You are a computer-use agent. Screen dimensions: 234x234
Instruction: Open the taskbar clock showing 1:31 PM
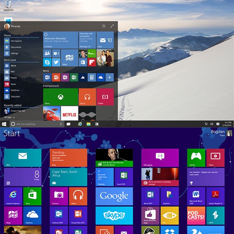click(227, 124)
